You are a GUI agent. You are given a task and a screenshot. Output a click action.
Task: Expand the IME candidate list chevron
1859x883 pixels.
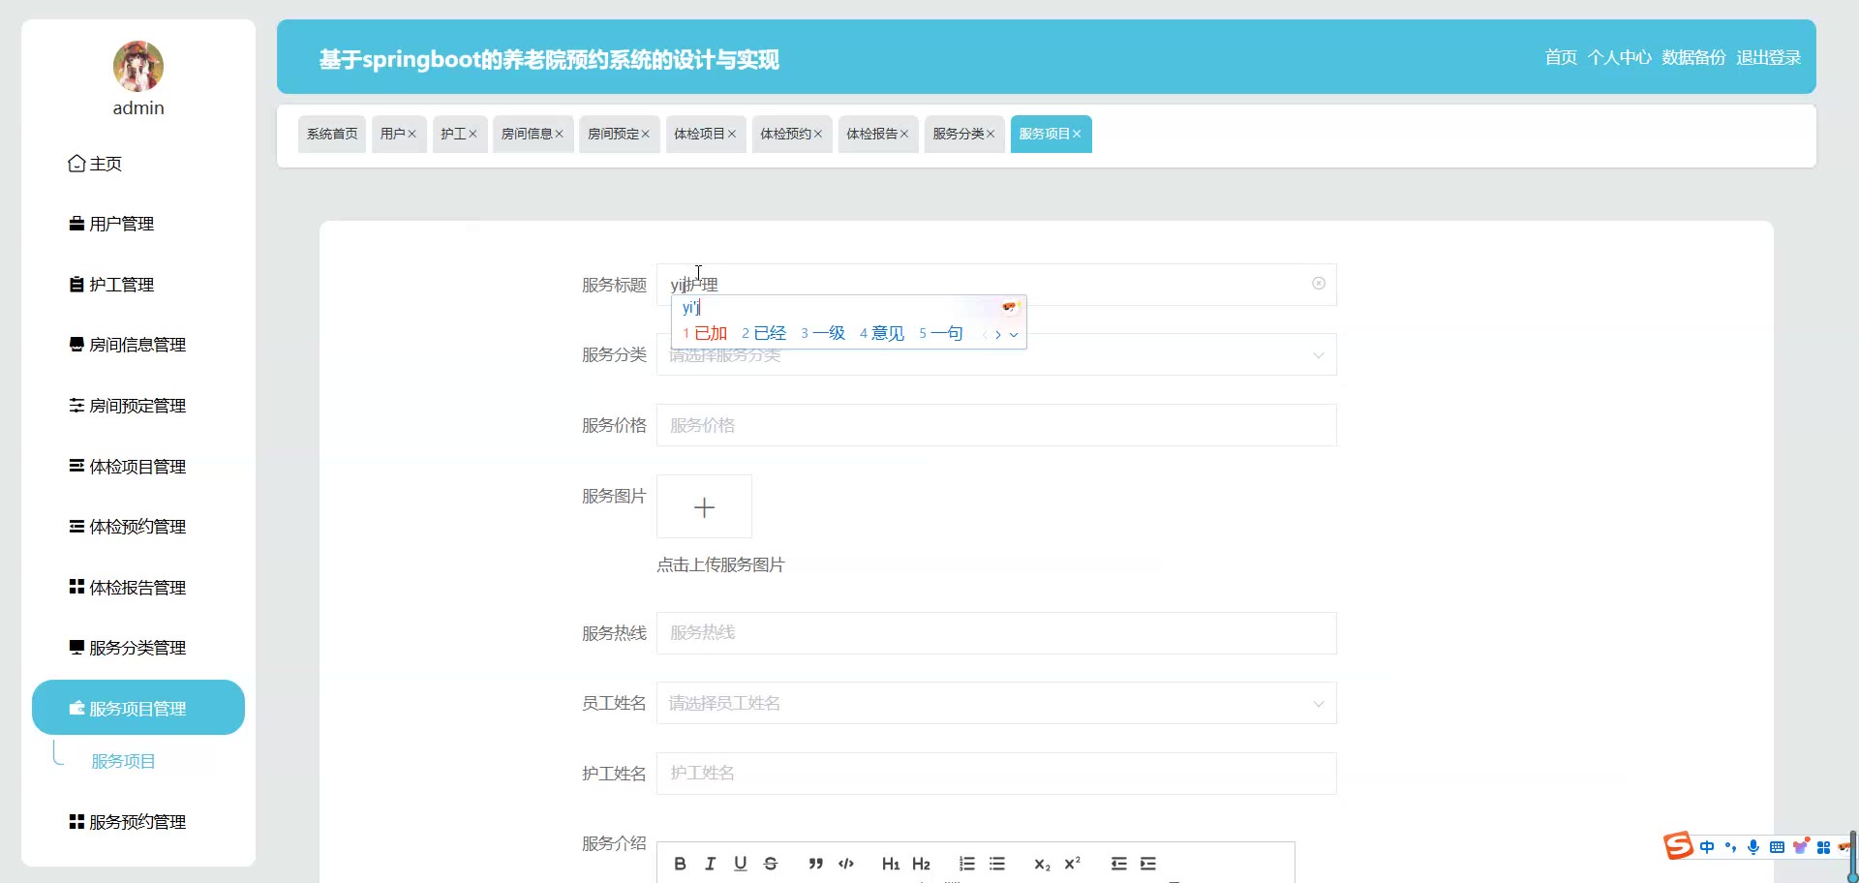[1014, 335]
